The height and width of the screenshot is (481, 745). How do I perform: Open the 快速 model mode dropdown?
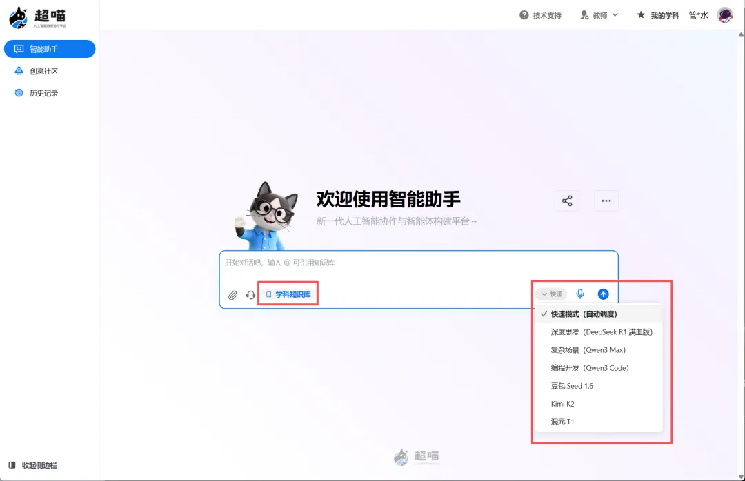click(x=551, y=294)
